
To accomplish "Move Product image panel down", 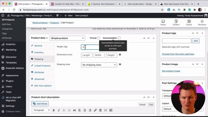I will tap(197, 64).
